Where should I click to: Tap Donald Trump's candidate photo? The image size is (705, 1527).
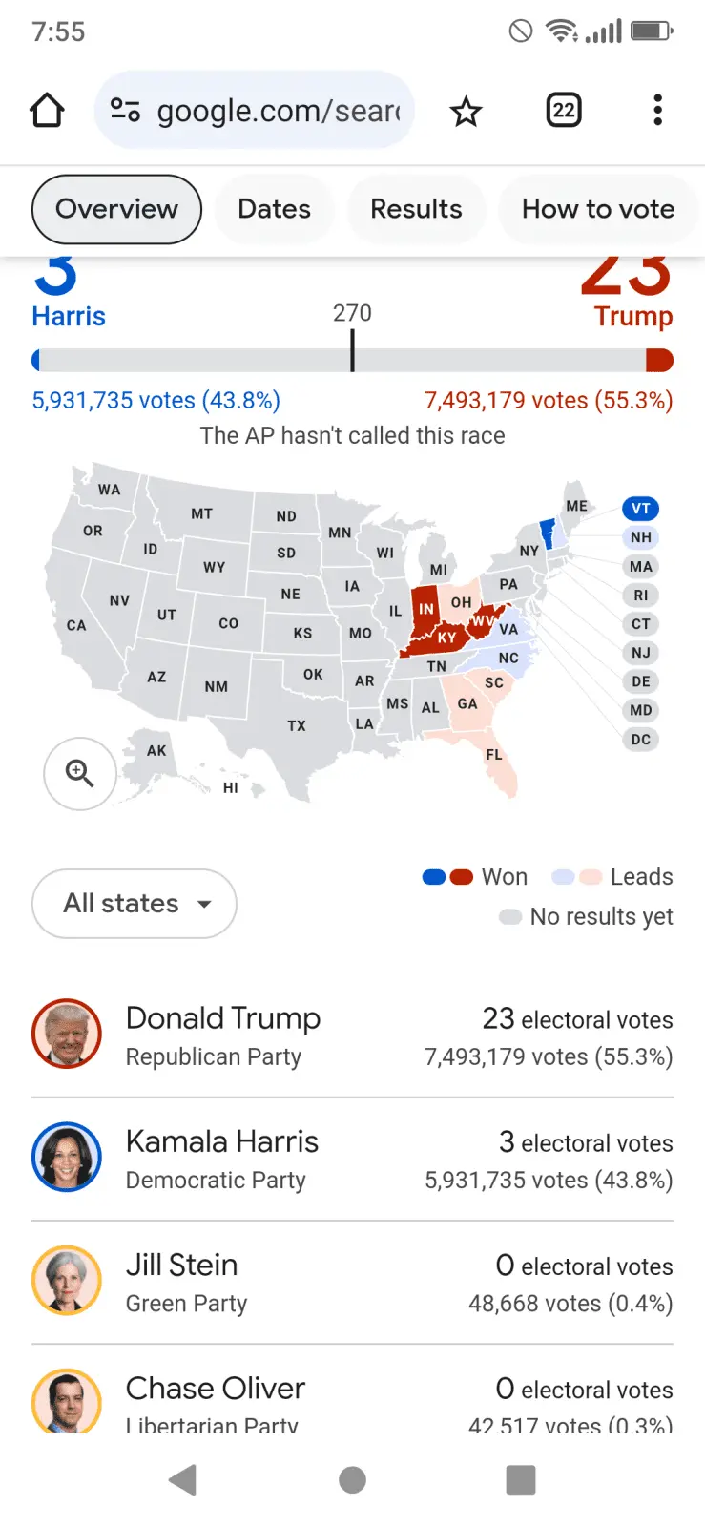(67, 1035)
